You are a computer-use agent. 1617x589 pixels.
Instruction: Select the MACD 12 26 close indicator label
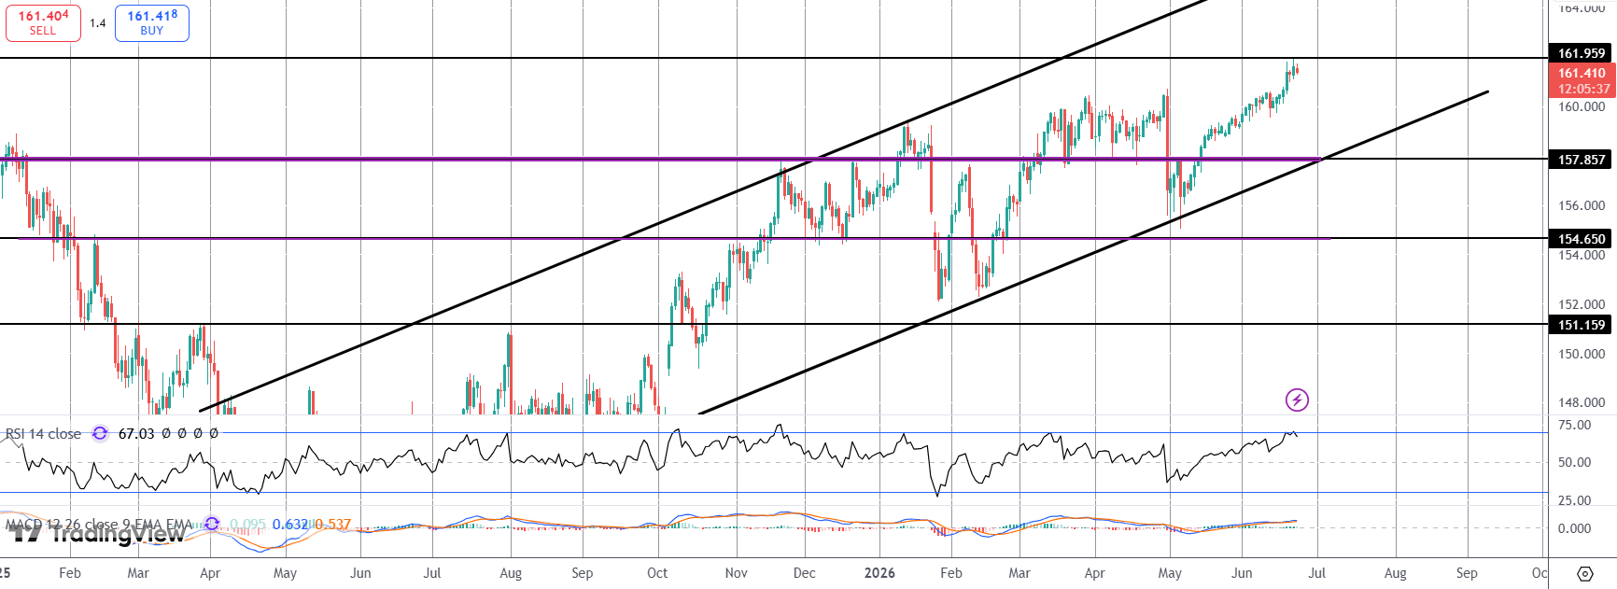coord(100,525)
